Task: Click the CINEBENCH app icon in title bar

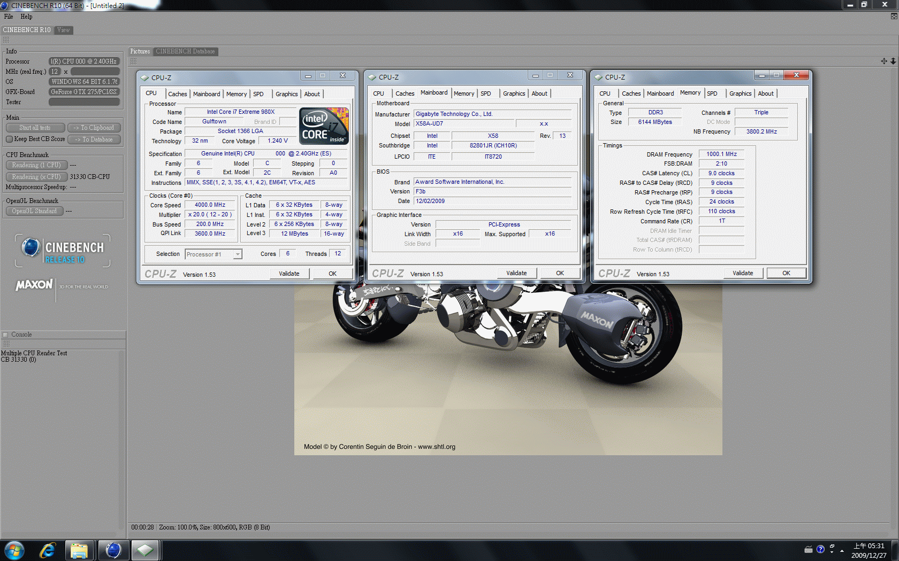Action: point(5,5)
